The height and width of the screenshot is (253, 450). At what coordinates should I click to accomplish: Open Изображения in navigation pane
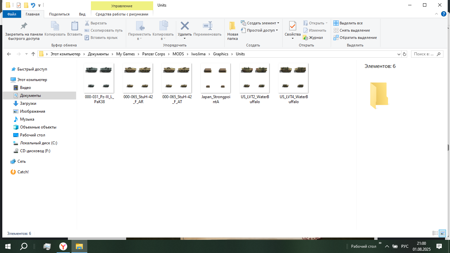(32, 111)
